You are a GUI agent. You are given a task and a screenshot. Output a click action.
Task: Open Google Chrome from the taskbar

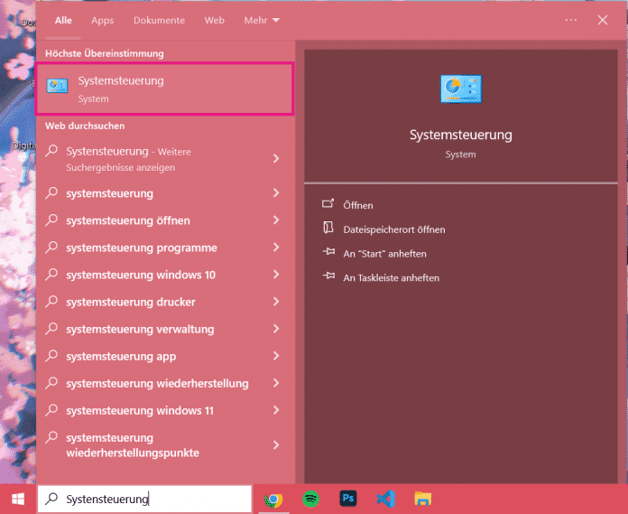272,499
